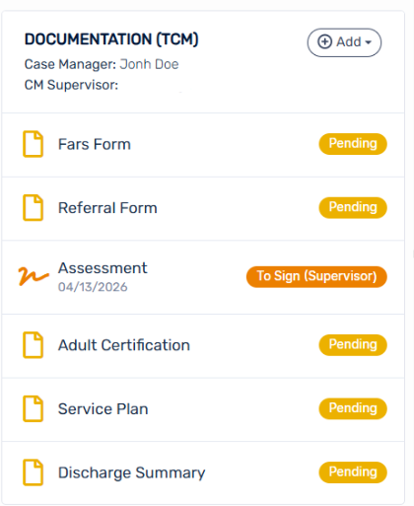Image resolution: width=414 pixels, height=506 pixels.
Task: Open the Referral Form entry
Action: point(203,209)
